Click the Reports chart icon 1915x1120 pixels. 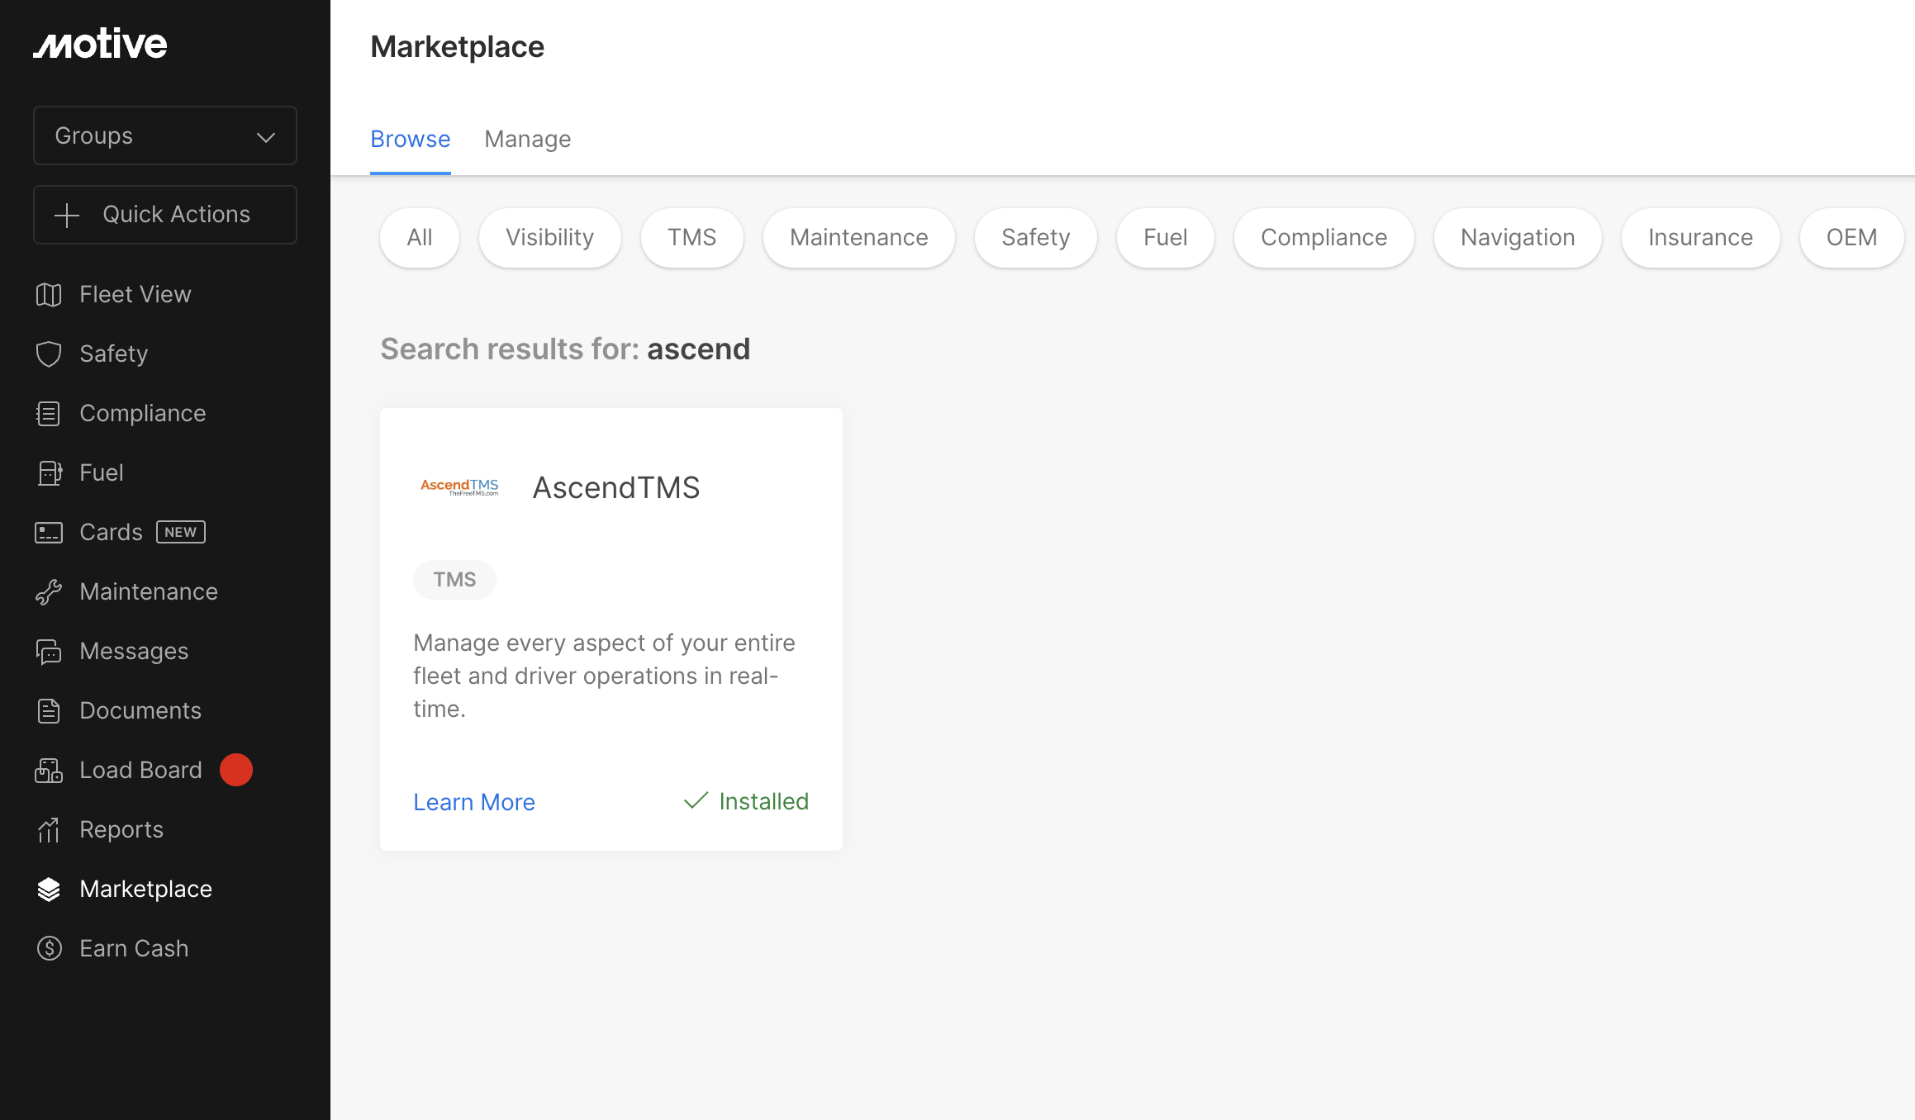coord(49,830)
